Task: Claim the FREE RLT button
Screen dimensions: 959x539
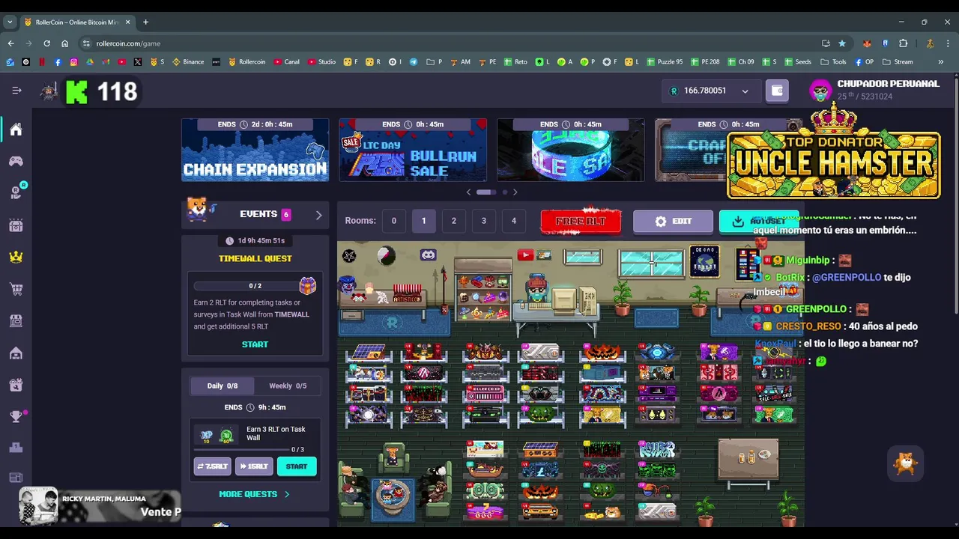Action: 581,221
